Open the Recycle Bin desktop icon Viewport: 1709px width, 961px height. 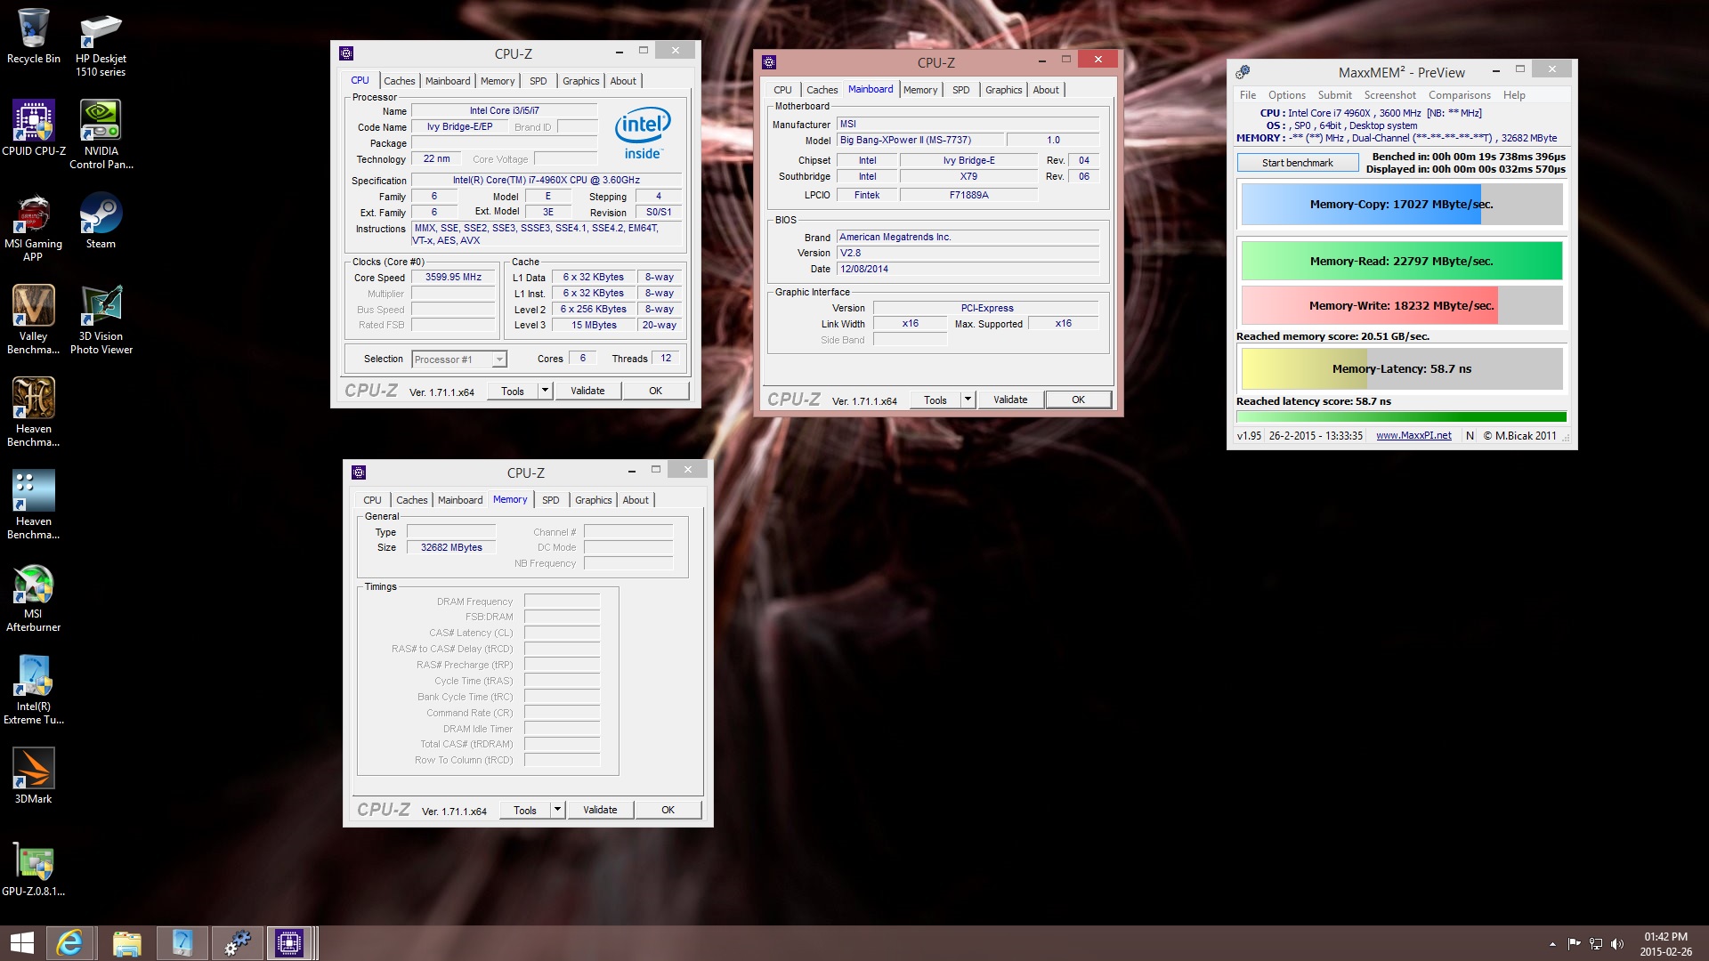point(34,36)
